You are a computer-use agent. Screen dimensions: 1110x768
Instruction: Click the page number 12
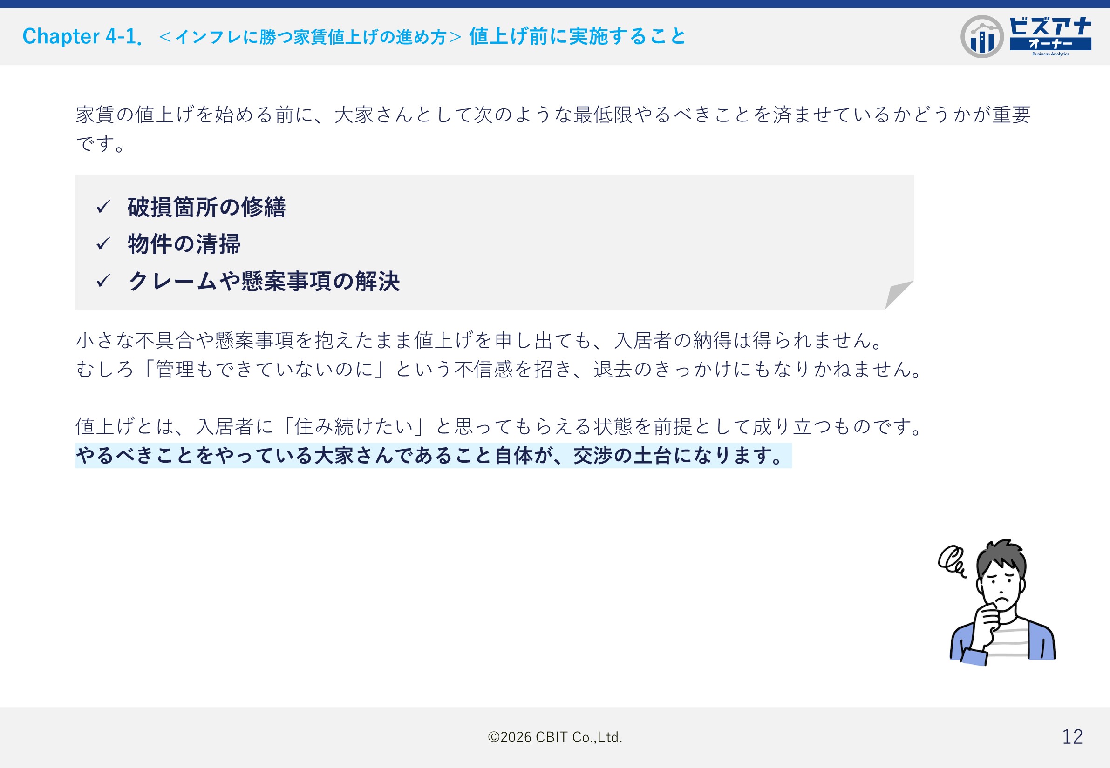click(1072, 737)
